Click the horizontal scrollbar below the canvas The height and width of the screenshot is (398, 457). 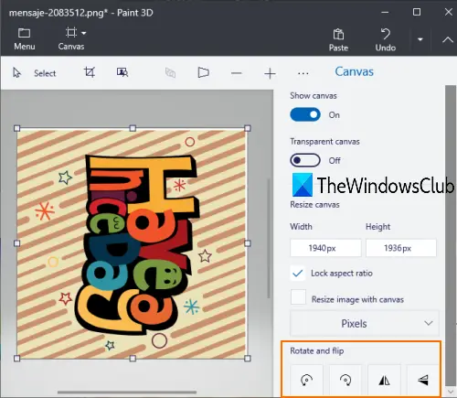[x=127, y=393]
